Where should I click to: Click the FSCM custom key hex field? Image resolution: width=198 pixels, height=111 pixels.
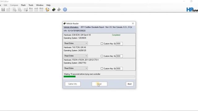coord(119,68)
